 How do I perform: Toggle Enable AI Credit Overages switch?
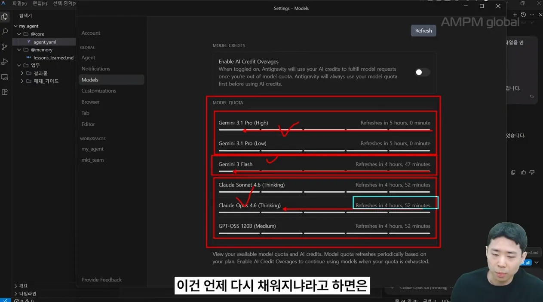click(x=422, y=72)
